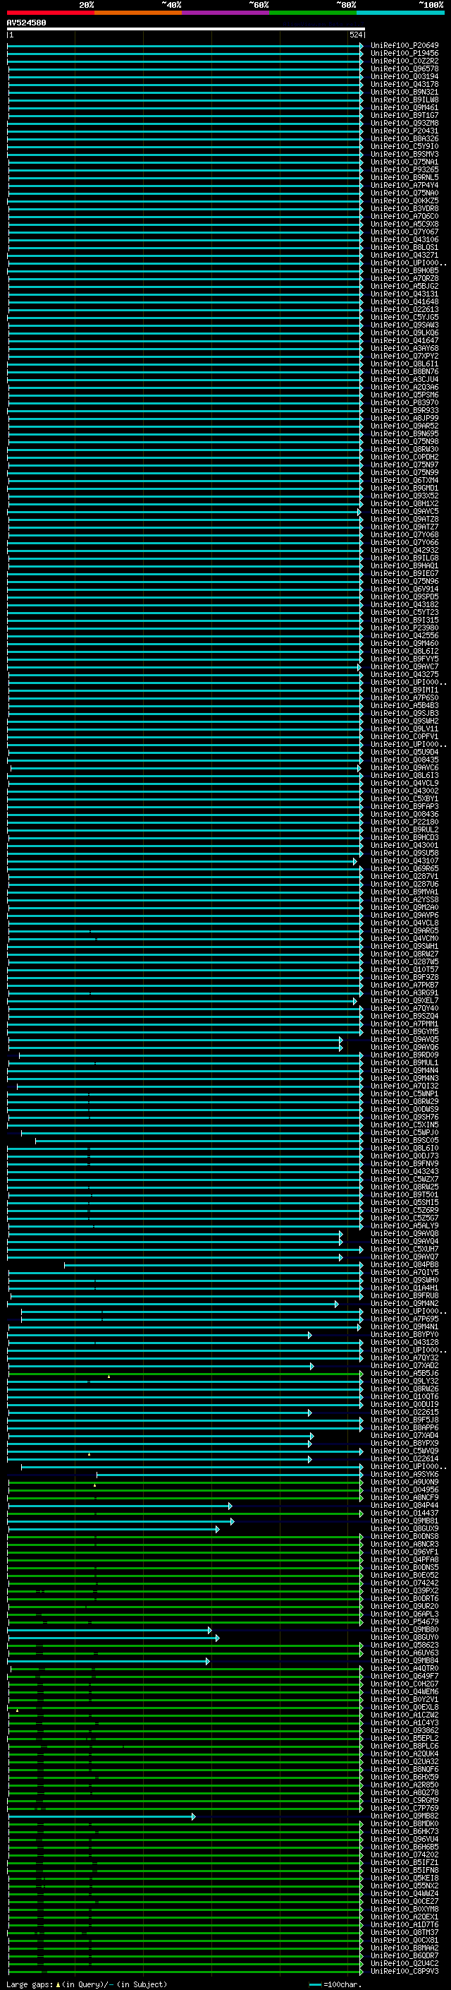This screenshot has width=451, height=1990.
Task: Click the arrowhead ending the UniRef100_Q9M4N2 bar
Action: [x=336, y=1304]
